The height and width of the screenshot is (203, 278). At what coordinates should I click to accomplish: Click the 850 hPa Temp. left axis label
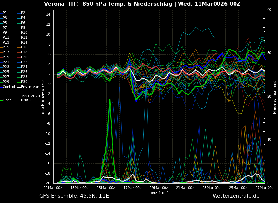click(43, 97)
